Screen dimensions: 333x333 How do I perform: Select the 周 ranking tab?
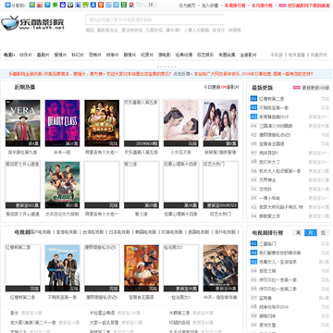[x=298, y=233]
